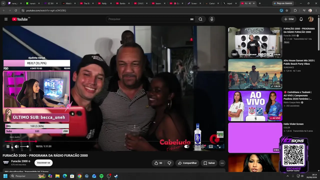The width and height of the screenshot is (320, 180).
Task: Click the Compartilhar button
Action: click(x=187, y=163)
